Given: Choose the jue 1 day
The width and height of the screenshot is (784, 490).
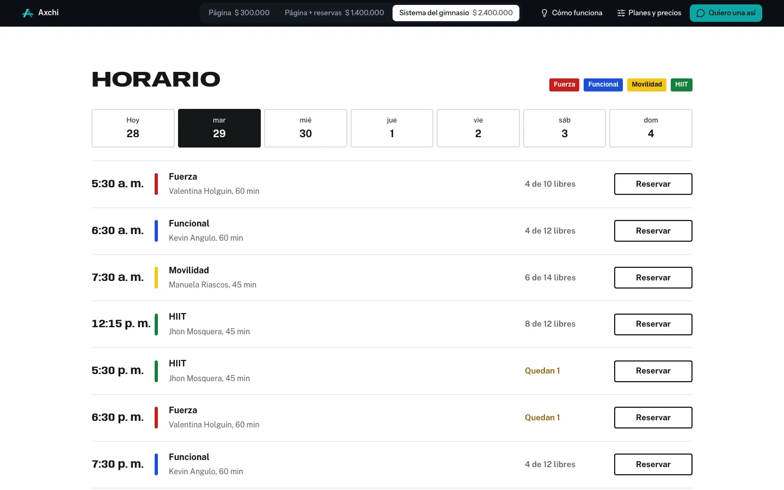Looking at the screenshot, I should pos(392,128).
